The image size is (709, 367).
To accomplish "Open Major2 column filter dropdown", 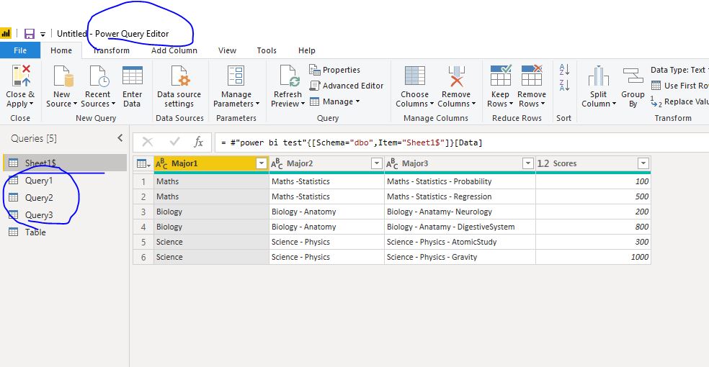I will click(377, 163).
